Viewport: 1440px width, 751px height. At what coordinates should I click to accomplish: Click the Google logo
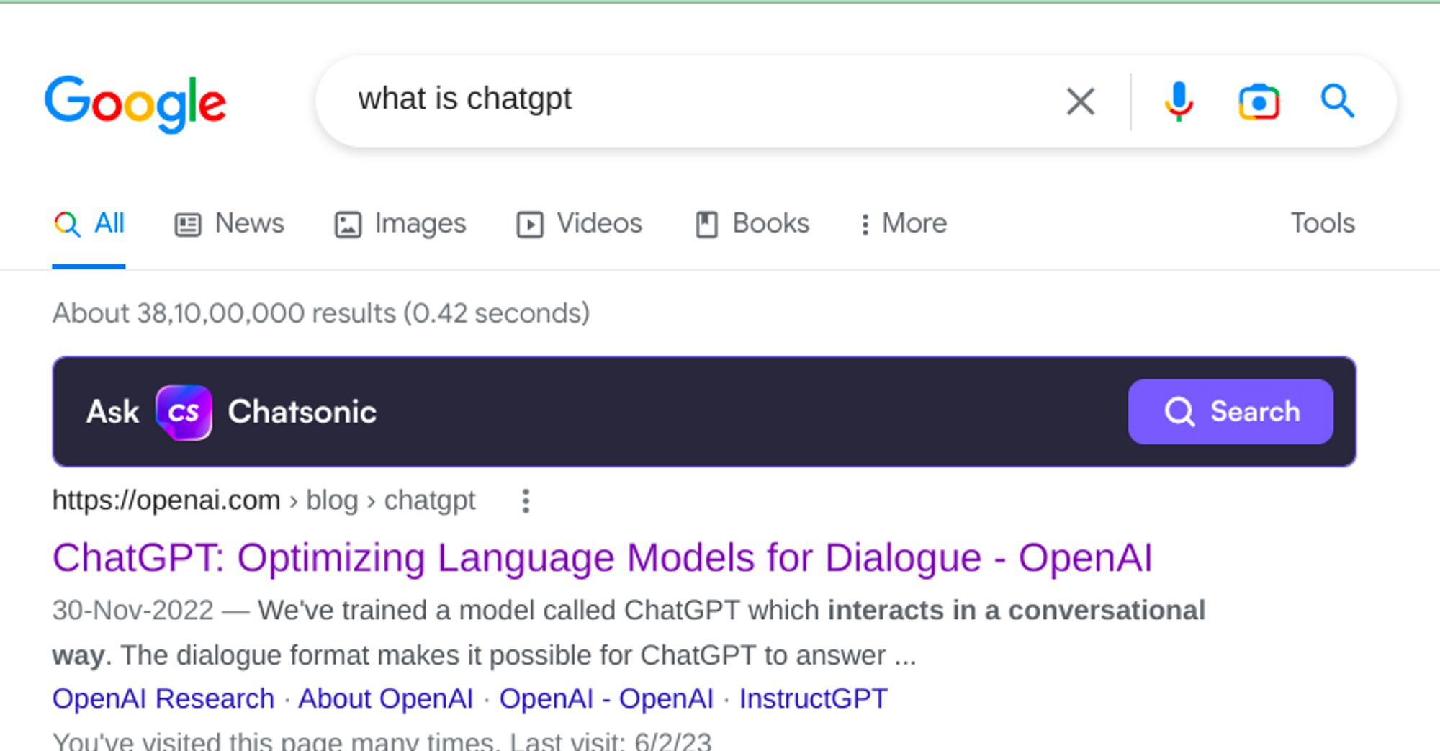point(135,101)
